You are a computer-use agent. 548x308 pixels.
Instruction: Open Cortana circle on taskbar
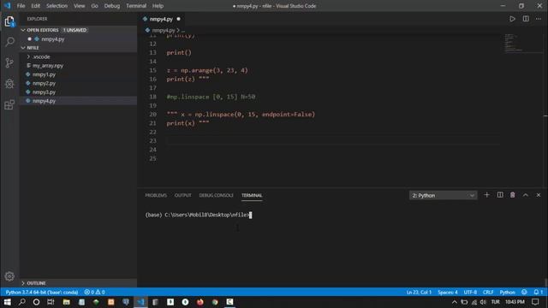36,302
